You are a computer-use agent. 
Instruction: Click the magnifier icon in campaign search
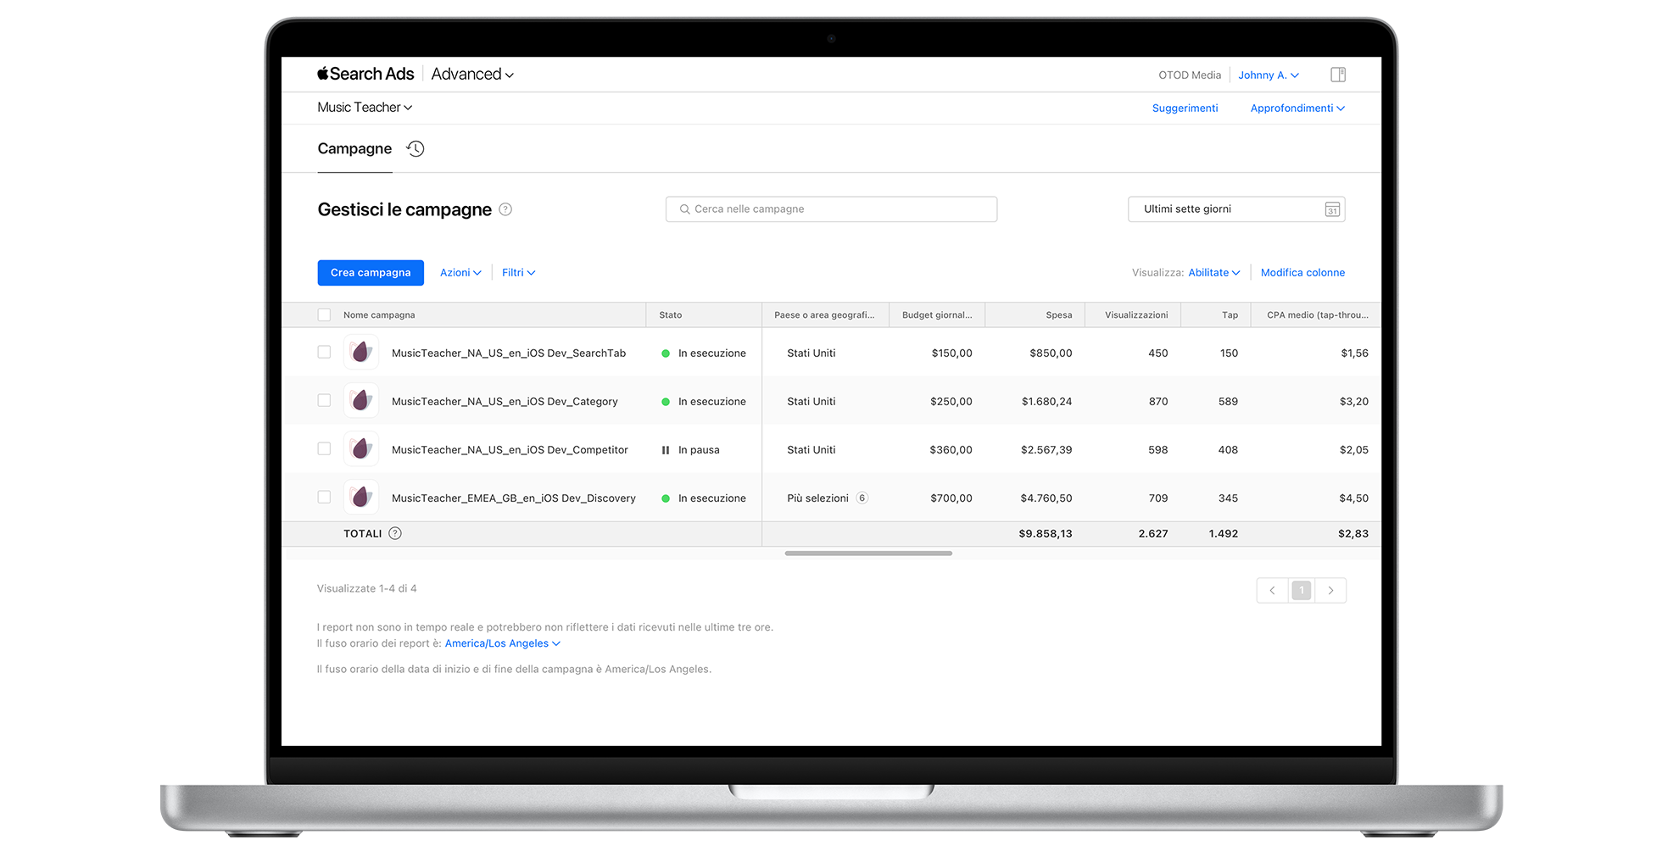pyautogui.click(x=684, y=209)
